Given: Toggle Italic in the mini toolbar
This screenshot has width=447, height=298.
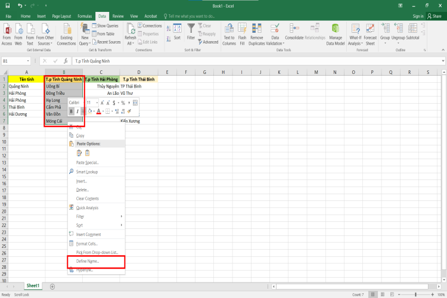Looking at the screenshot, I should (77, 111).
